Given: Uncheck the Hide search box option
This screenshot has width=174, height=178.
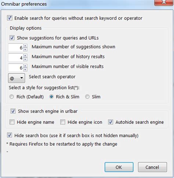Looking at the screenshot, I should (10, 135).
